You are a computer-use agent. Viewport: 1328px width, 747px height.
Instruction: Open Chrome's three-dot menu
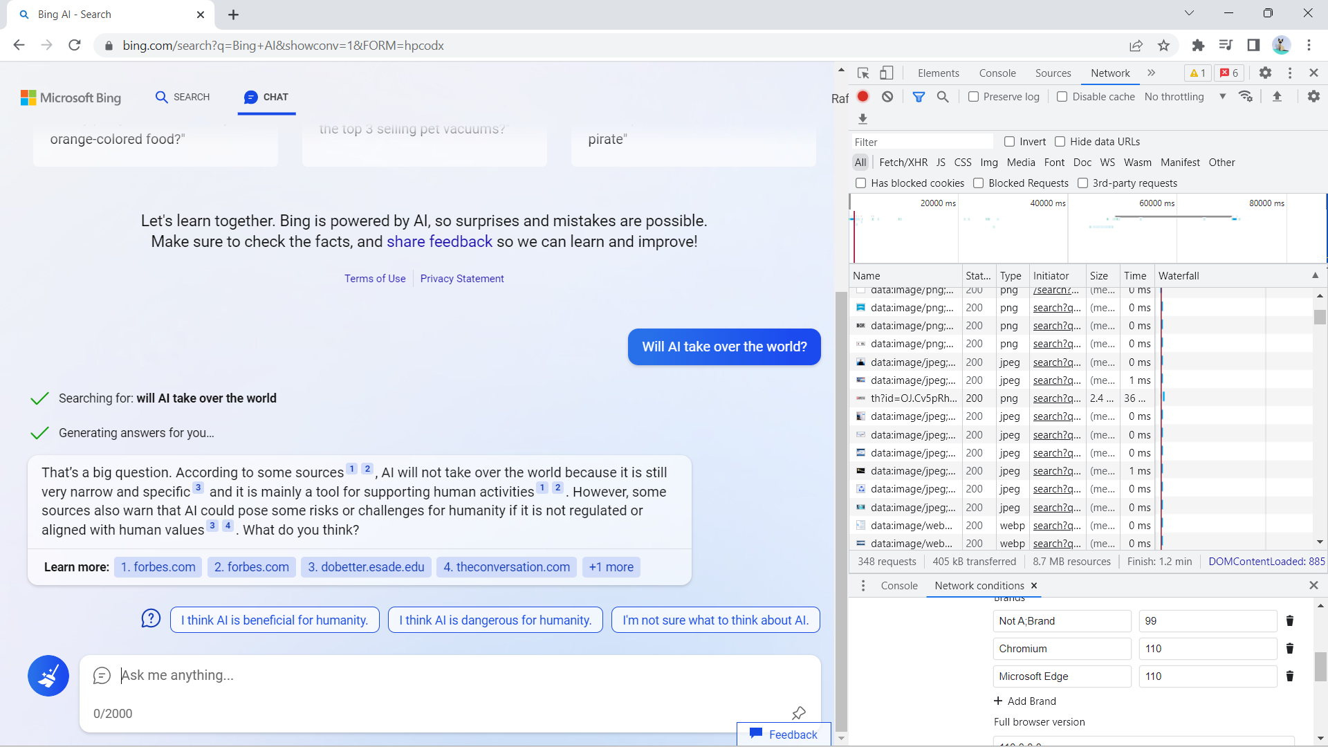pos(1309,46)
